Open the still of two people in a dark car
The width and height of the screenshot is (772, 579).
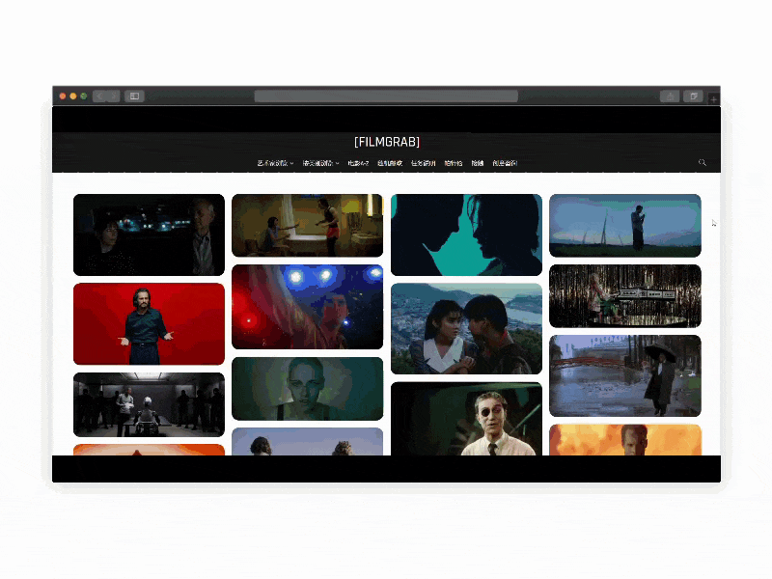pos(150,234)
